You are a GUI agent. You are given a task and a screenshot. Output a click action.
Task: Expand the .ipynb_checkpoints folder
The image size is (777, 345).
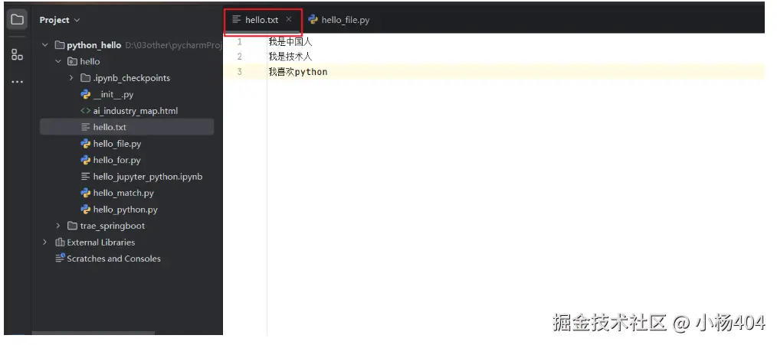70,78
